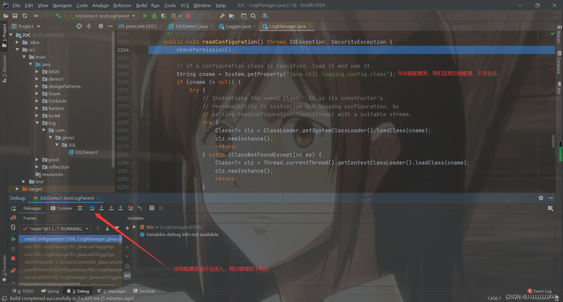Open Project Structure icon
The width and height of the screenshot is (563, 302).
(232, 16)
